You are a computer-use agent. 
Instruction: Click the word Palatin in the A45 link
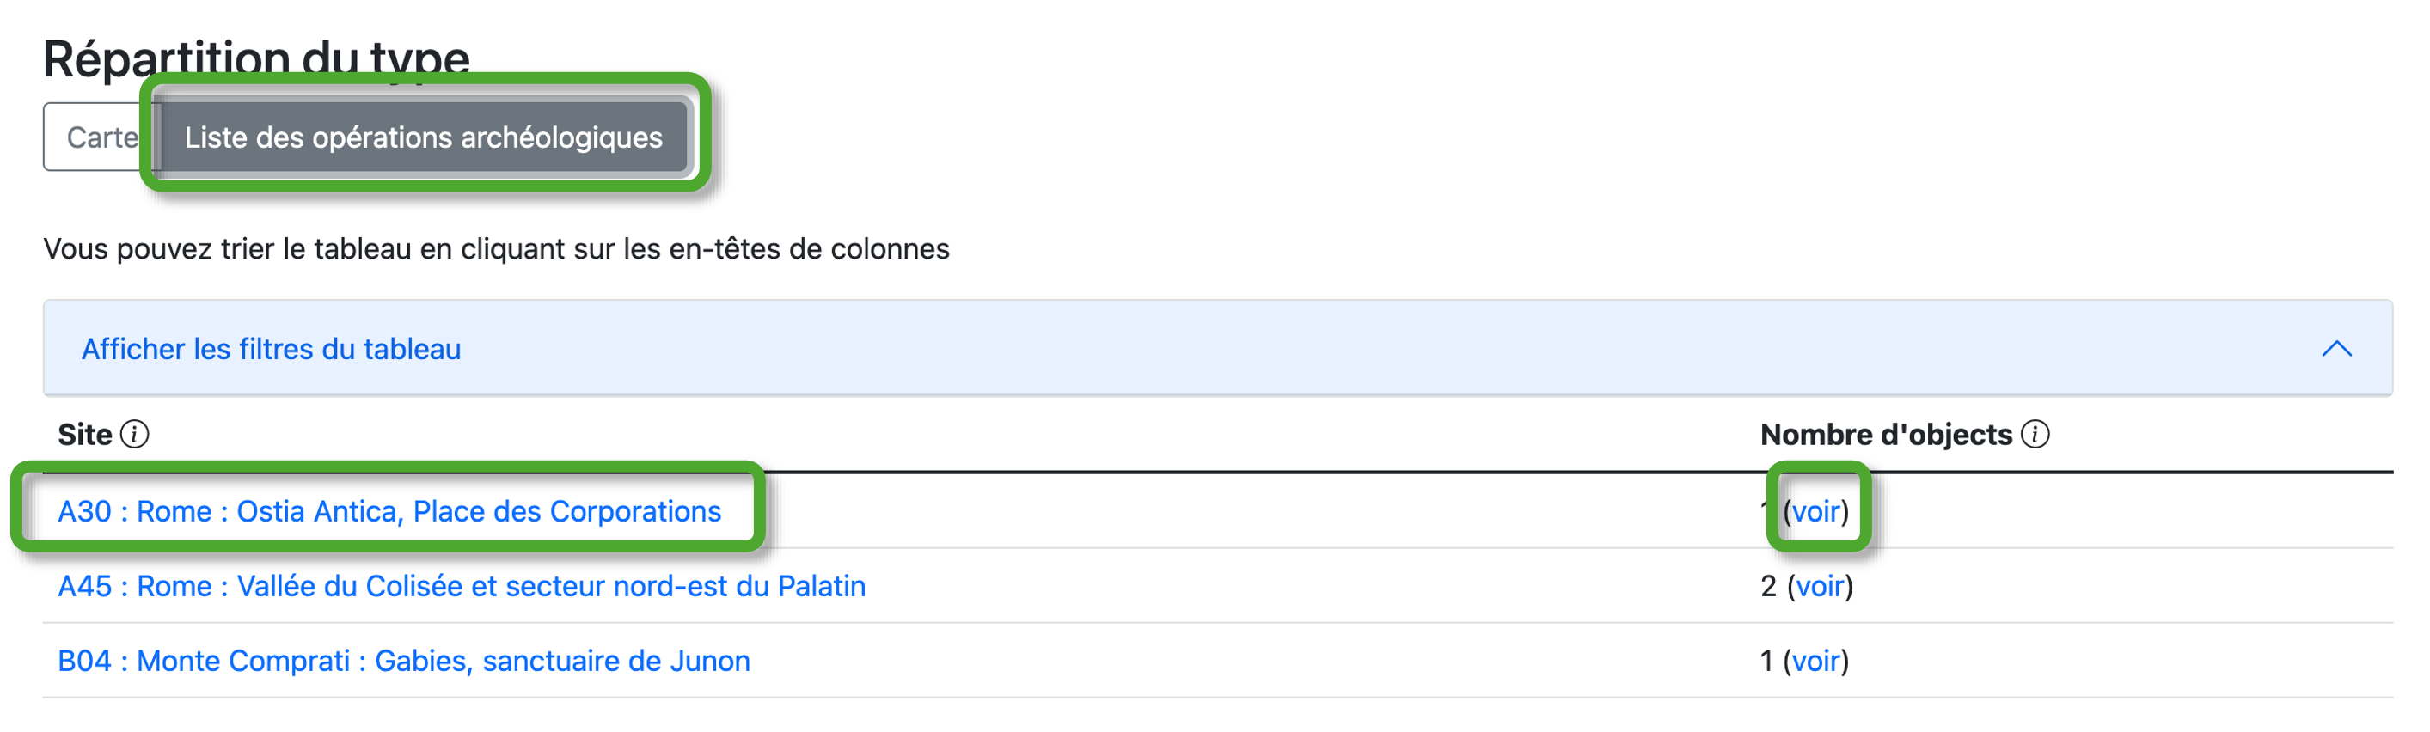[x=821, y=586]
